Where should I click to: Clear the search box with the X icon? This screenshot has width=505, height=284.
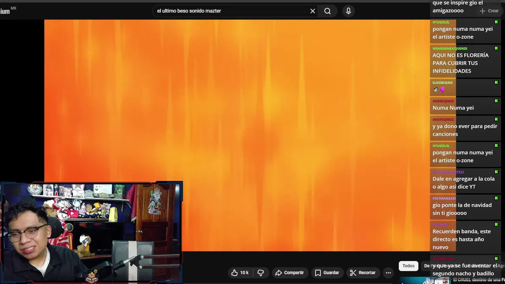[312, 11]
